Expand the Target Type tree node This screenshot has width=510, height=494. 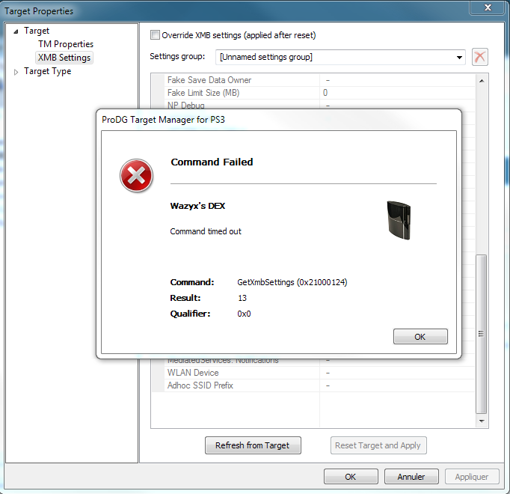click(16, 72)
